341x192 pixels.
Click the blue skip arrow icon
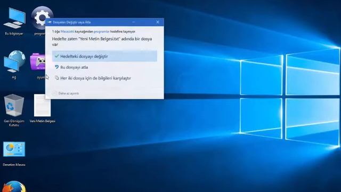57,67
